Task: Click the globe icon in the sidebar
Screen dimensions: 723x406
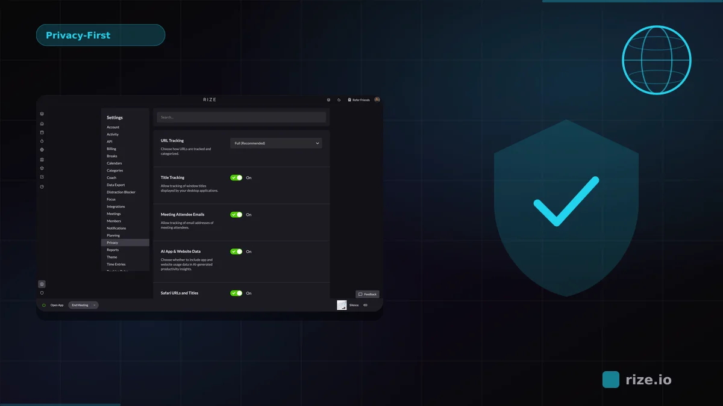Action: pyautogui.click(x=42, y=150)
